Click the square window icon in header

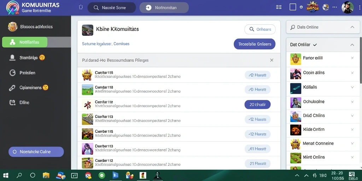coord(293,7)
